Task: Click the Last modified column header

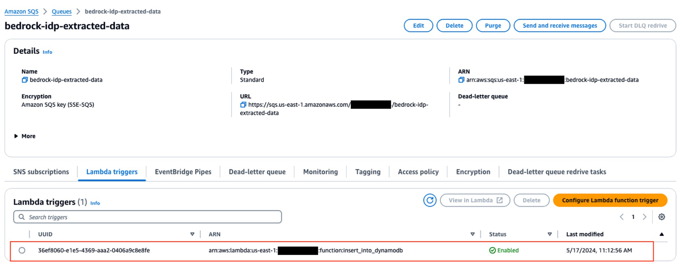Action: pyautogui.click(x=585, y=234)
